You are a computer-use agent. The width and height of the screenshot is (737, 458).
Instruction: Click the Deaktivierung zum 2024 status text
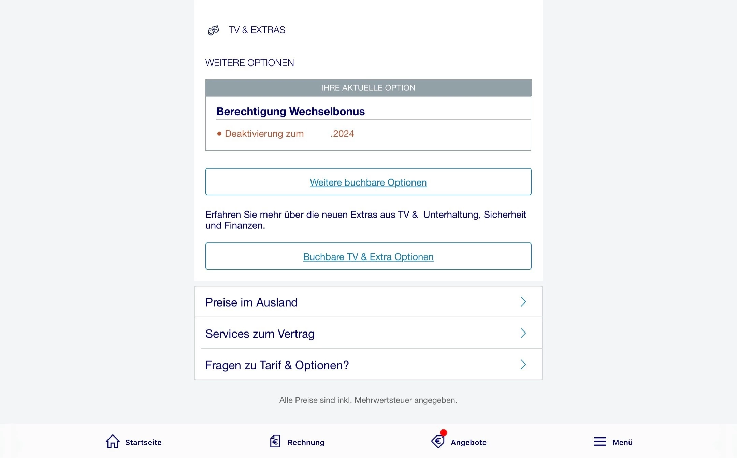[x=288, y=134]
